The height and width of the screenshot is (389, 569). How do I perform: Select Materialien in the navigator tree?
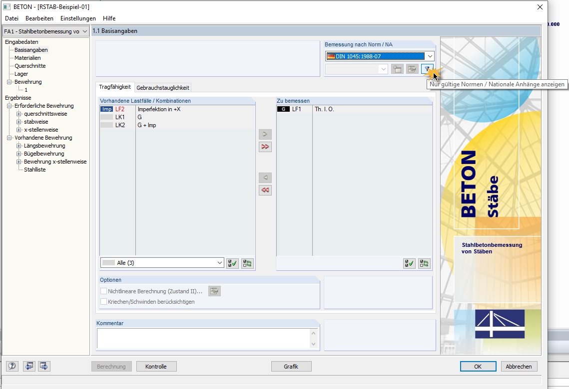coord(27,58)
